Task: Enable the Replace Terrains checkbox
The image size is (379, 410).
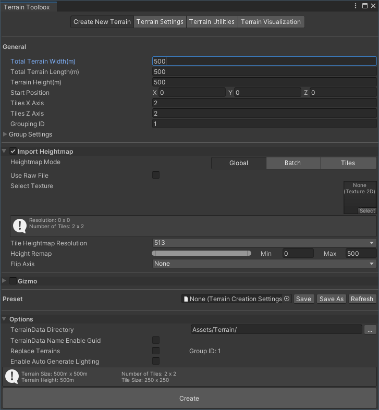Action: (156, 351)
